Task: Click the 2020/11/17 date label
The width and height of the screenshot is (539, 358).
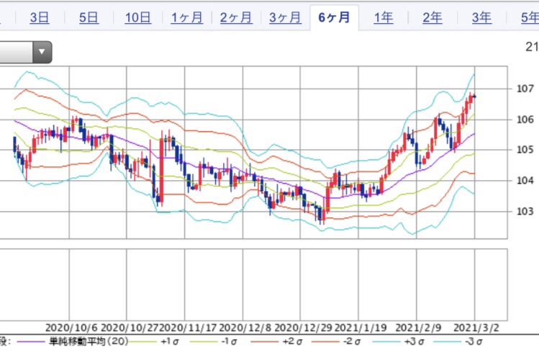Action: click(x=188, y=328)
